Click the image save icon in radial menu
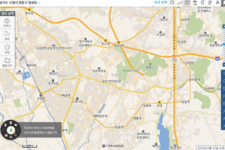 (x=11, y=137)
